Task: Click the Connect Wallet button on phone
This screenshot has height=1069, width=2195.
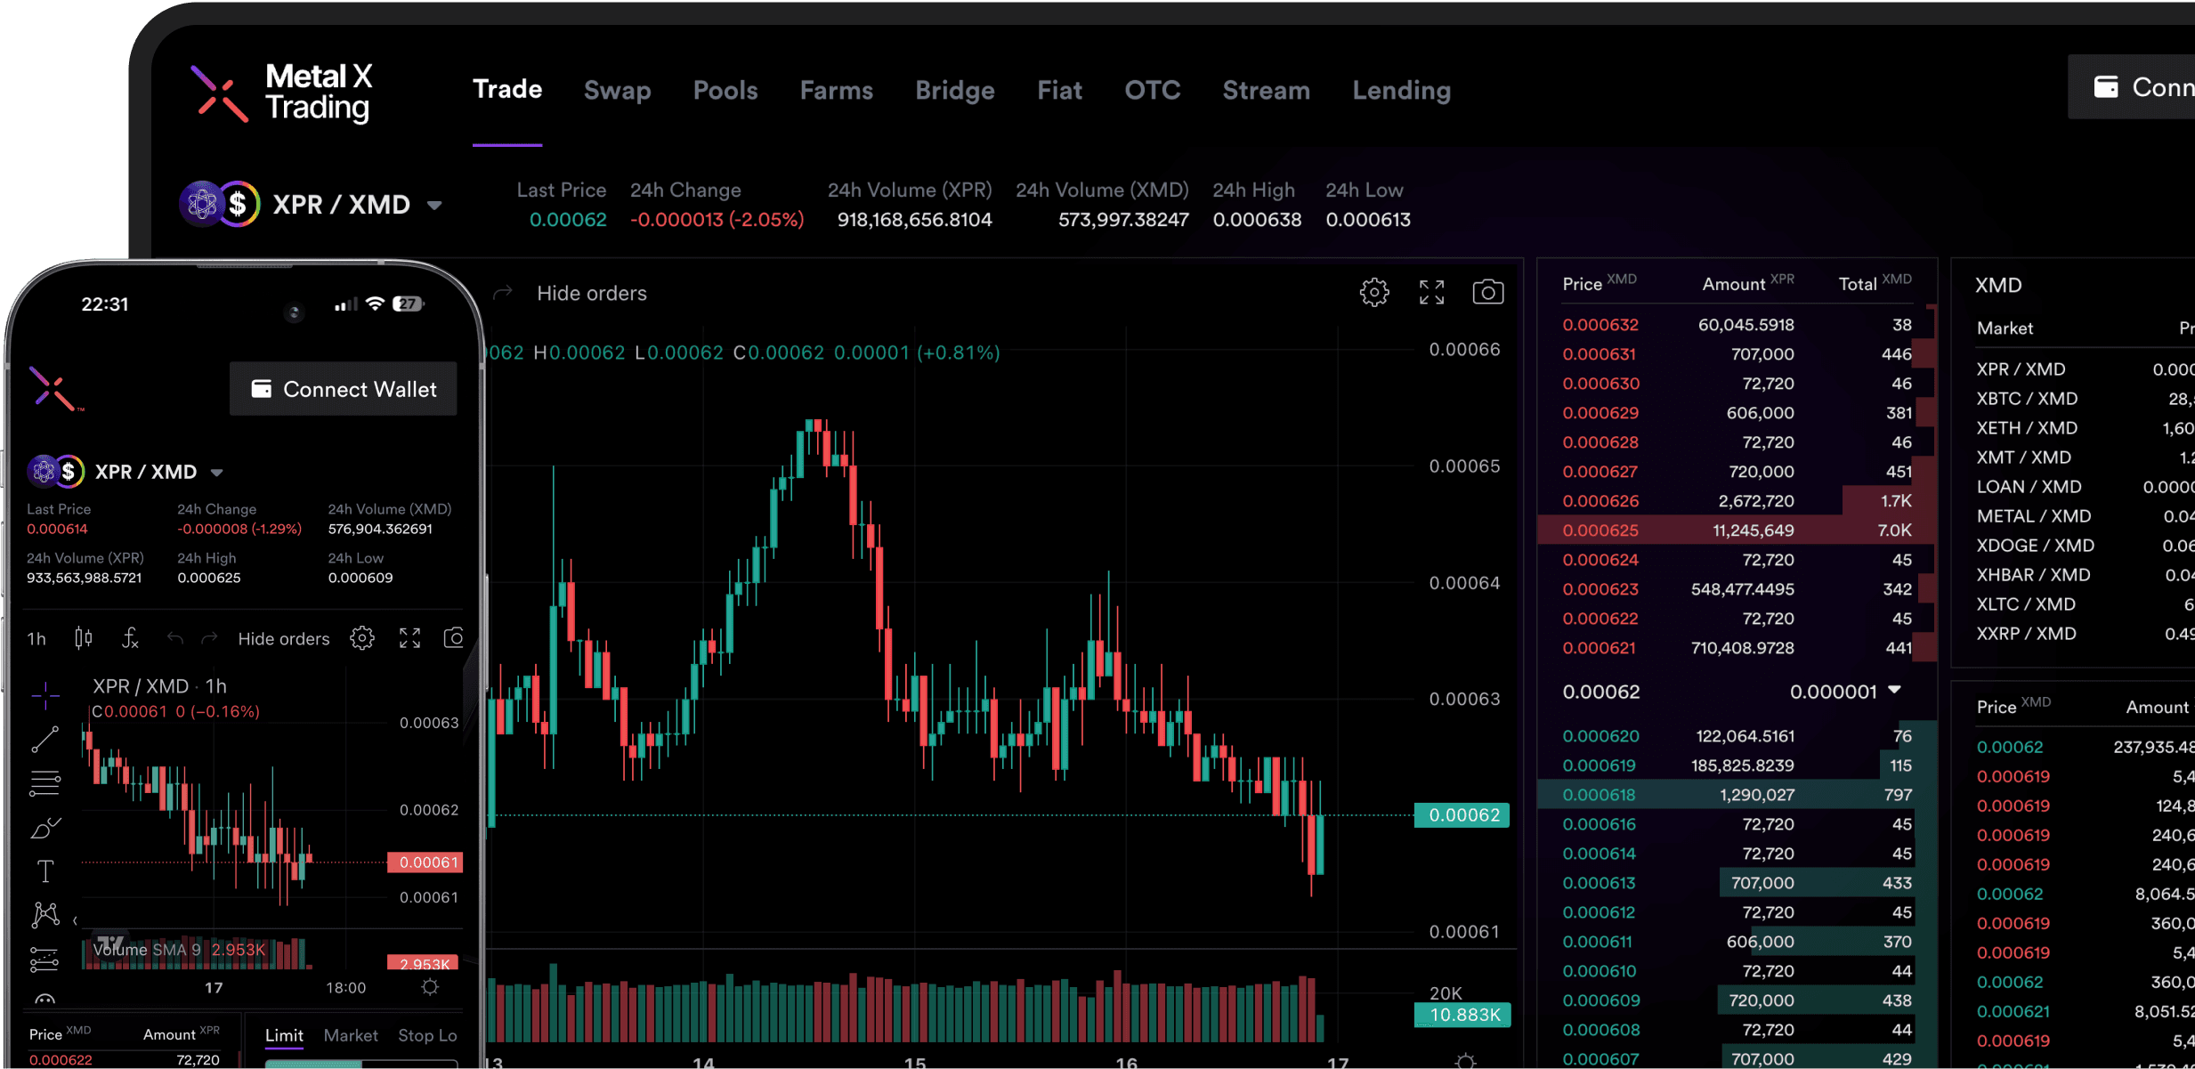Action: (x=344, y=389)
